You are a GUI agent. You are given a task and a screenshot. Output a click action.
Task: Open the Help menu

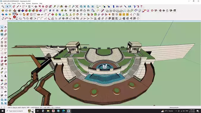41,4
